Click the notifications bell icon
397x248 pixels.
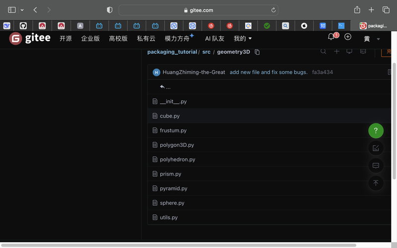click(331, 37)
